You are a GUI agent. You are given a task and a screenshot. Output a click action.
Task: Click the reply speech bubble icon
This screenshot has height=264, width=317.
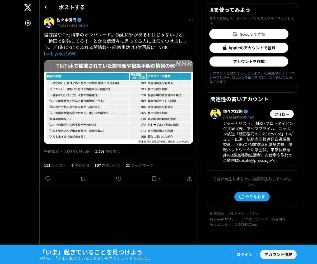pyautogui.click(x=48, y=179)
